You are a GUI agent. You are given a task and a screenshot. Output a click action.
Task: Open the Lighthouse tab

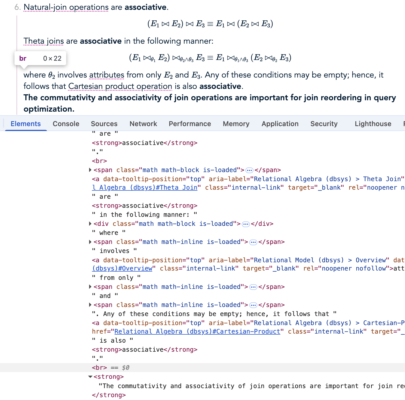coord(373,124)
